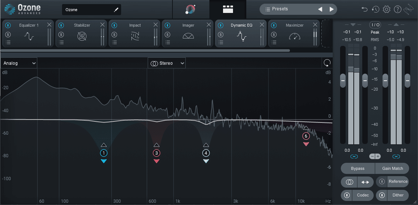Screen dimensions: 418x205
Task: Solo the Imager module
Action: [x=167, y=34]
